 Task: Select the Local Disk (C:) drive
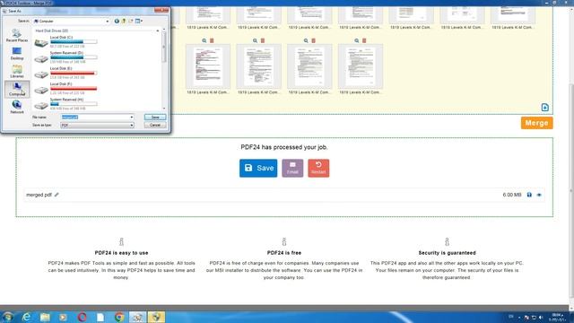click(x=65, y=42)
